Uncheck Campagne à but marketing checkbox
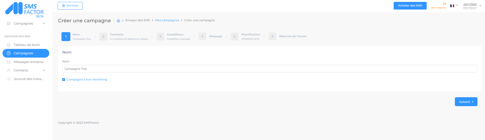This screenshot has height=140, width=485. click(64, 79)
